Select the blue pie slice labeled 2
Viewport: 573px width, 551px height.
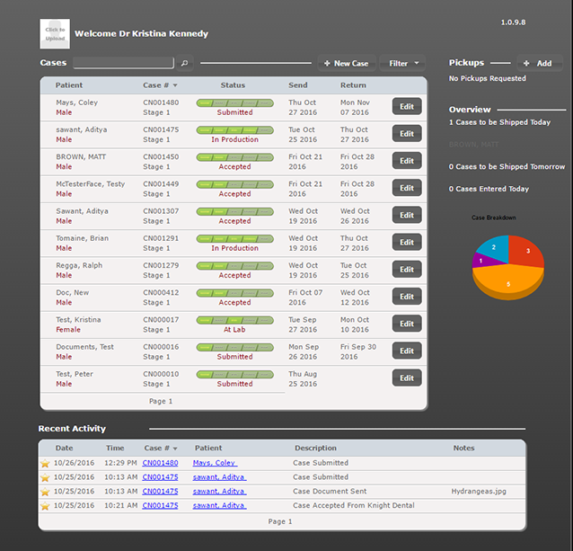click(495, 247)
